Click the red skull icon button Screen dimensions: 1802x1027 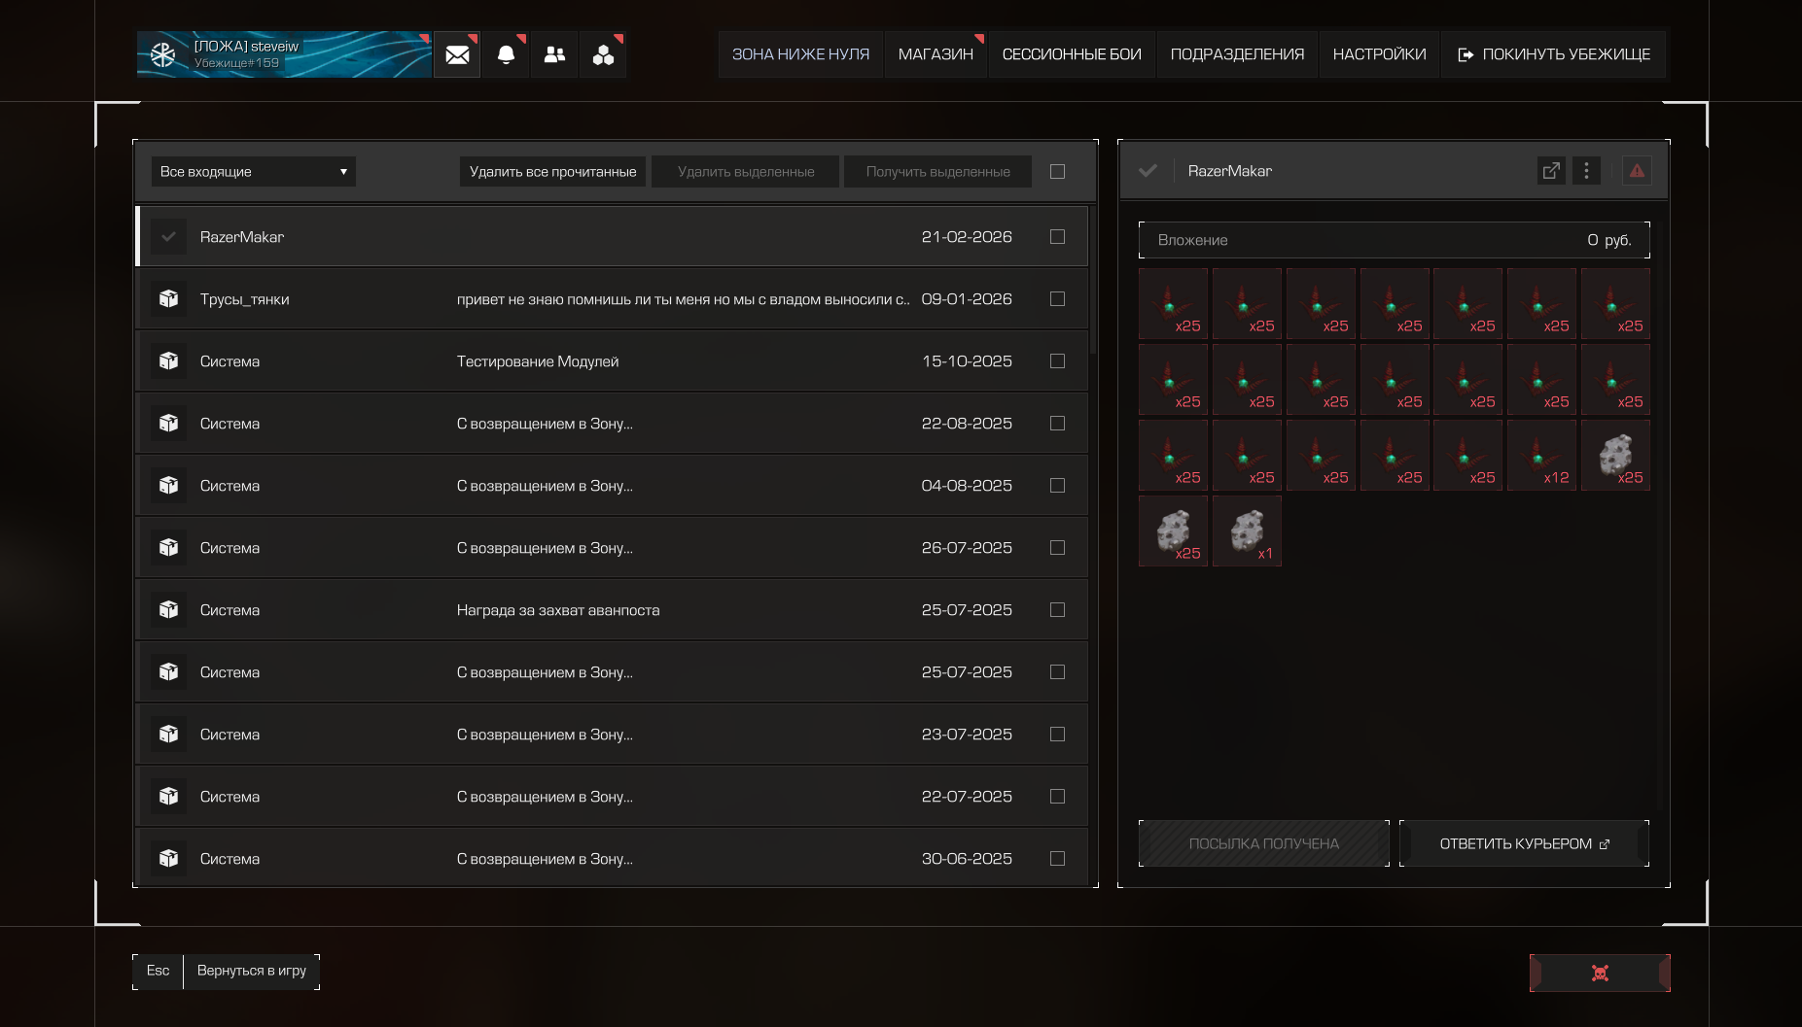pyautogui.click(x=1600, y=973)
